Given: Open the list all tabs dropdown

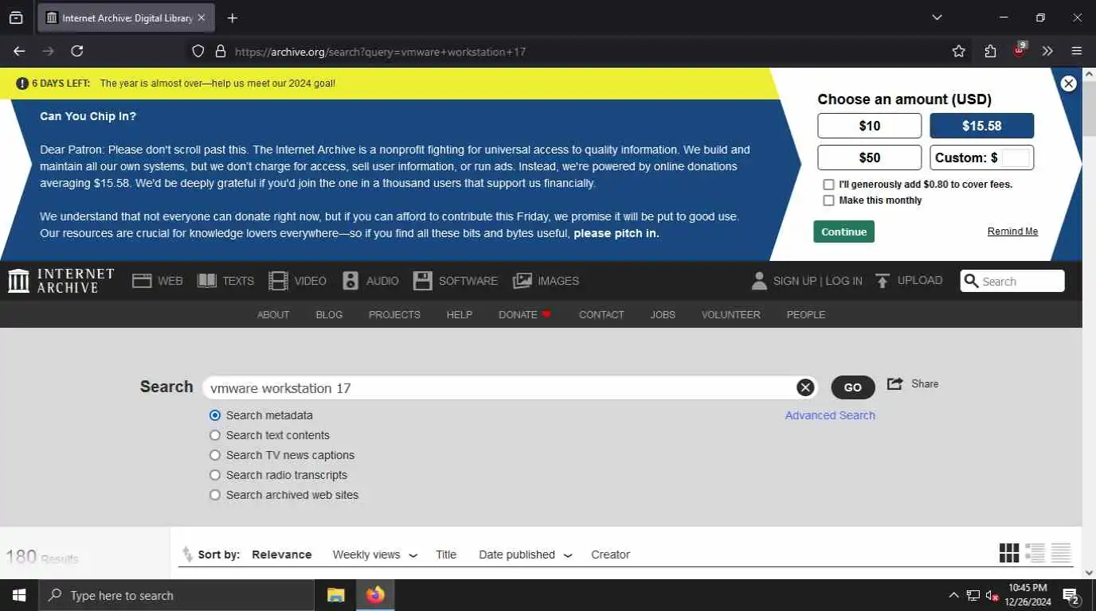Looking at the screenshot, I should coord(937,18).
